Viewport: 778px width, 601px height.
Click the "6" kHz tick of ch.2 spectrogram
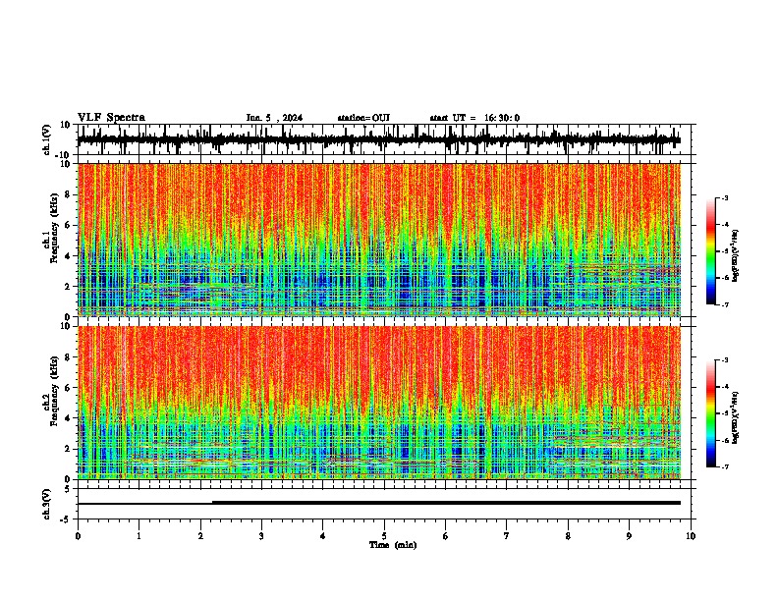[x=69, y=387]
